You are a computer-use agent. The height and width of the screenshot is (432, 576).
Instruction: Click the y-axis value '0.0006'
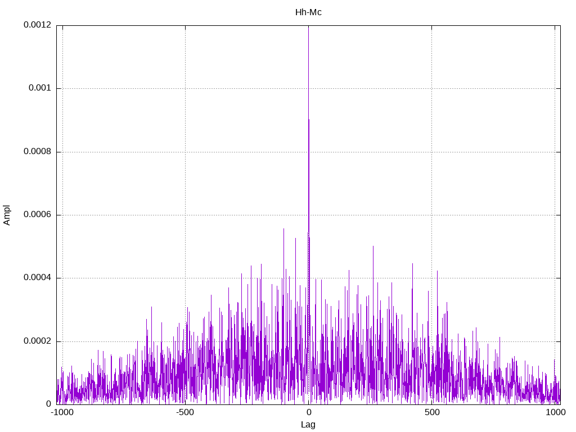[x=38, y=215]
